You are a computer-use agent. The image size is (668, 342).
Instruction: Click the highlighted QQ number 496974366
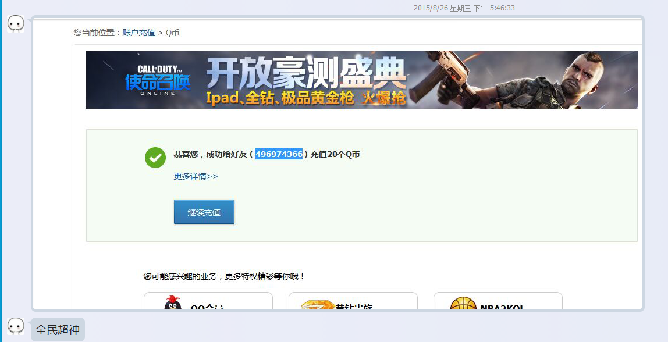tap(279, 154)
